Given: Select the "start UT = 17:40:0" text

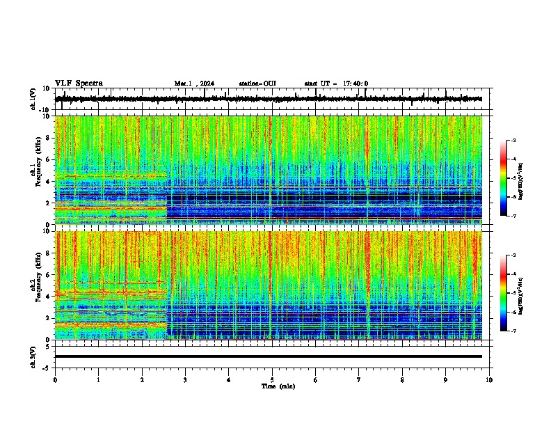Looking at the screenshot, I should (336, 84).
